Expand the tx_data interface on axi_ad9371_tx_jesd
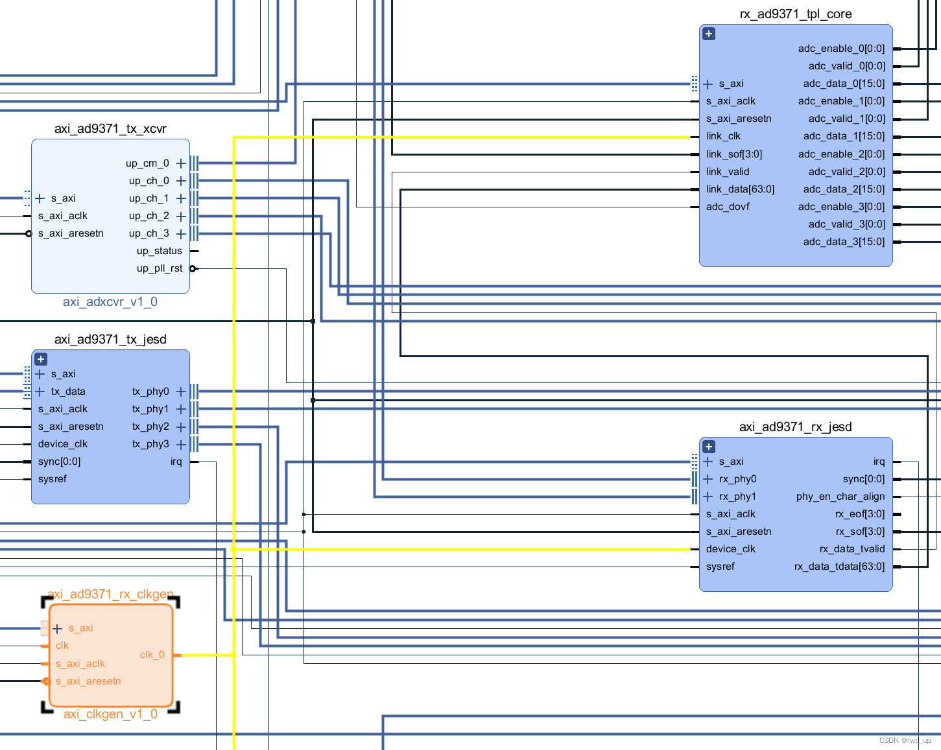The height and width of the screenshot is (750, 941). pyautogui.click(x=40, y=392)
